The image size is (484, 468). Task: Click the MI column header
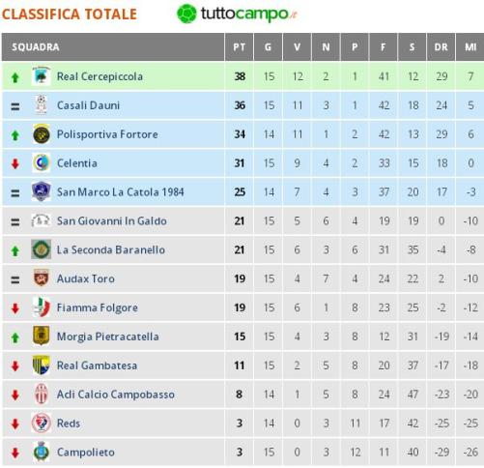tap(470, 47)
